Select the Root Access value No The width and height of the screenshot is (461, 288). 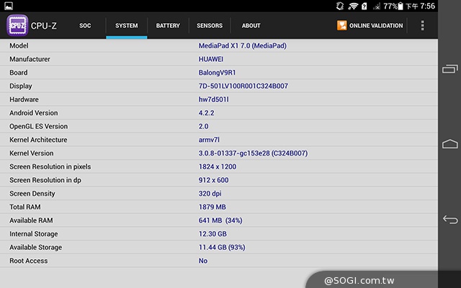203,261
